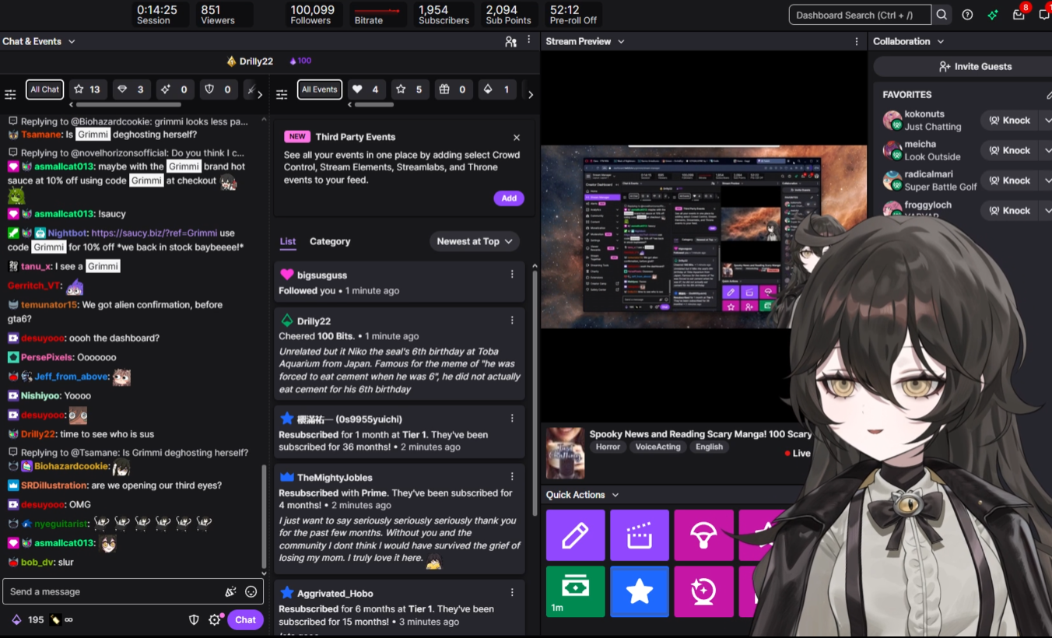The width and height of the screenshot is (1052, 638).
Task: Switch to the List tab in events
Action: coord(288,241)
